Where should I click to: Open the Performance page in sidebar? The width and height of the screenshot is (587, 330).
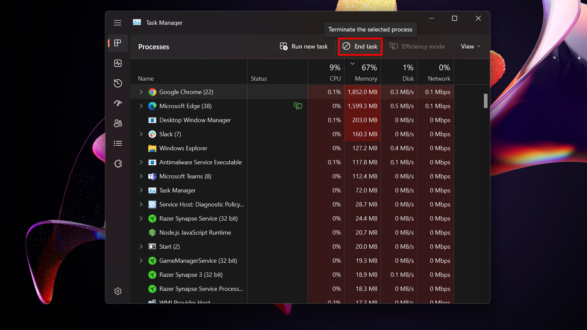[x=118, y=63]
